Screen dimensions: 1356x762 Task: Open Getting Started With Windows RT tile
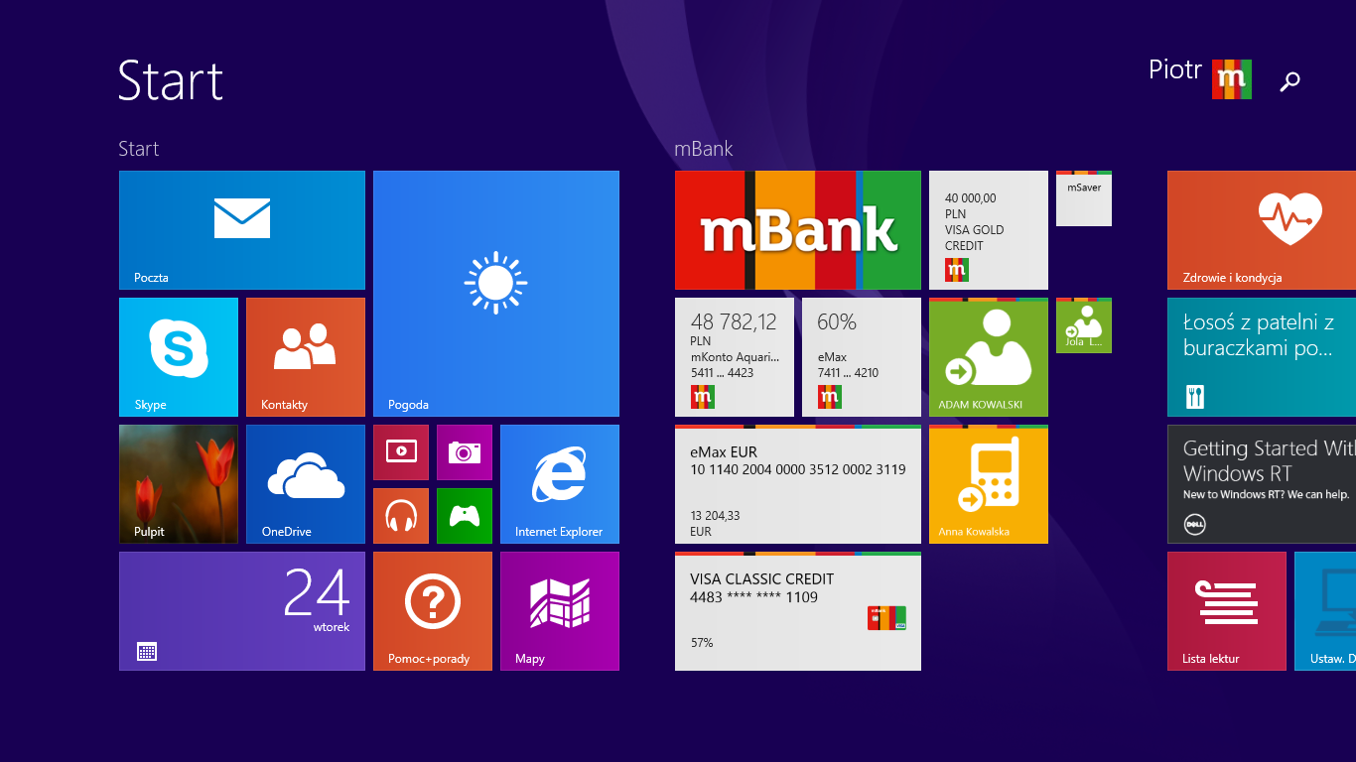[1262, 484]
